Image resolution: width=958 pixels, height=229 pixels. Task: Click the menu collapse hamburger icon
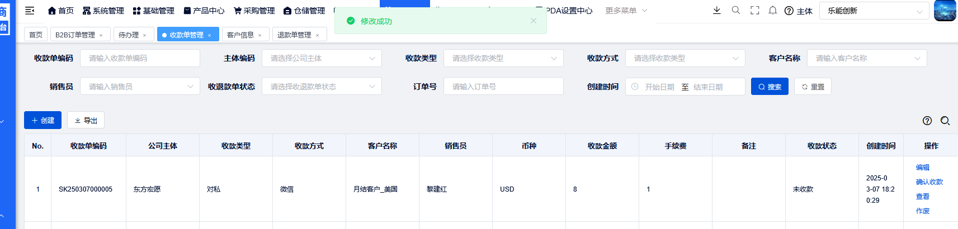[x=30, y=11]
